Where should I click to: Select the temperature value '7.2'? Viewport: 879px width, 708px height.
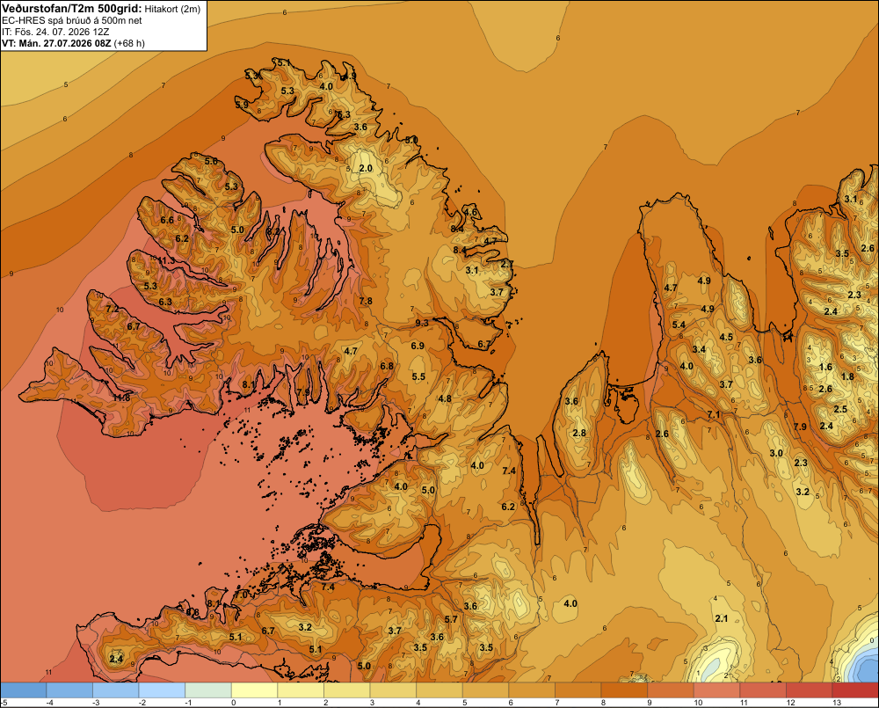click(113, 309)
